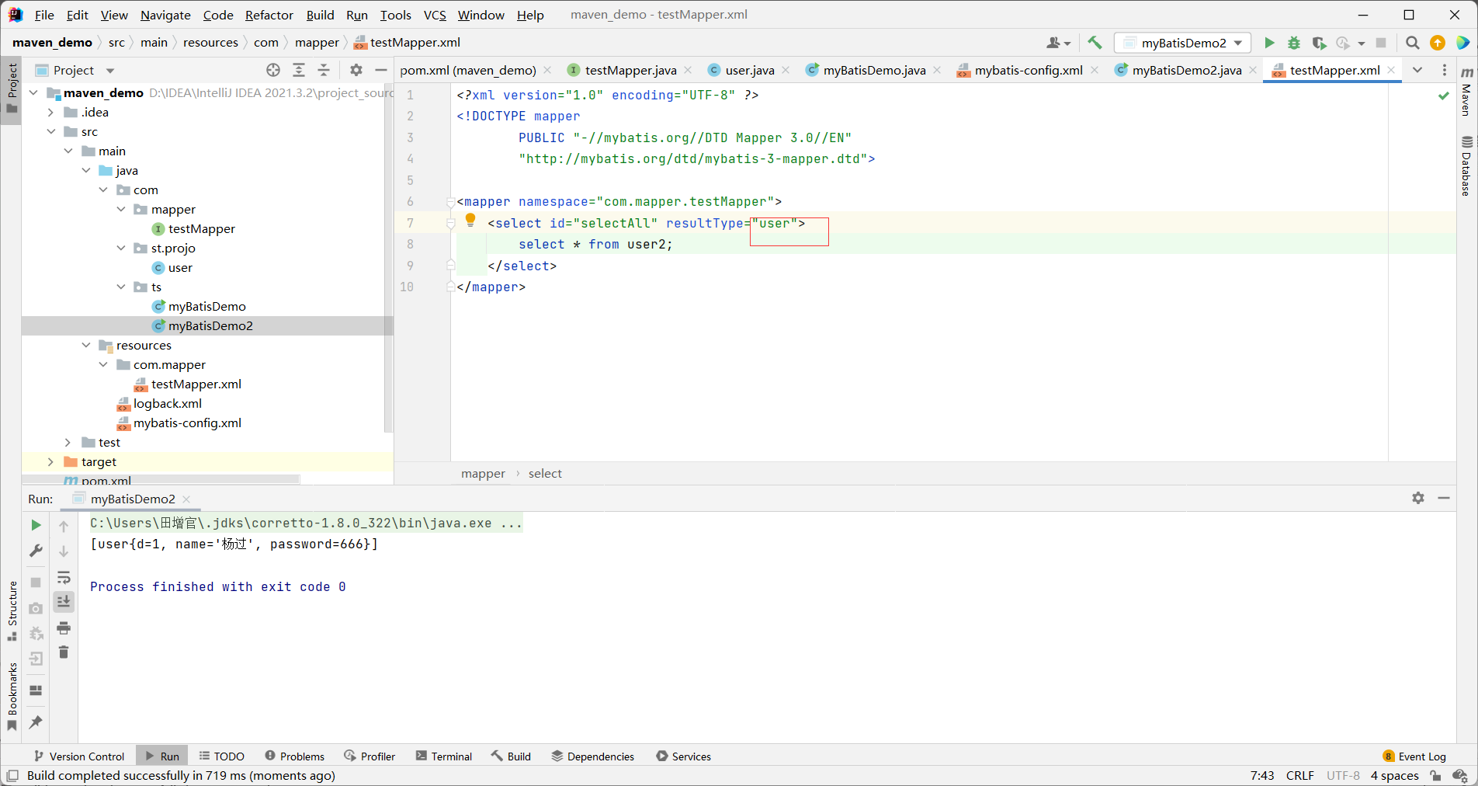The width and height of the screenshot is (1478, 786).
Task: Expand the .idea folder
Action: (51, 112)
